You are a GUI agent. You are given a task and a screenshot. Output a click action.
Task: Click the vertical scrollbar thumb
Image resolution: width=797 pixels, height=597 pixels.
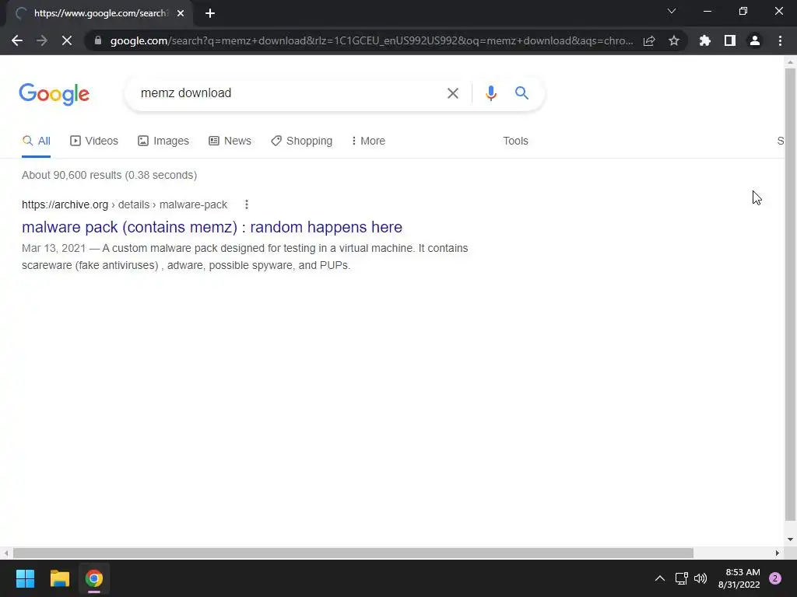click(790, 295)
